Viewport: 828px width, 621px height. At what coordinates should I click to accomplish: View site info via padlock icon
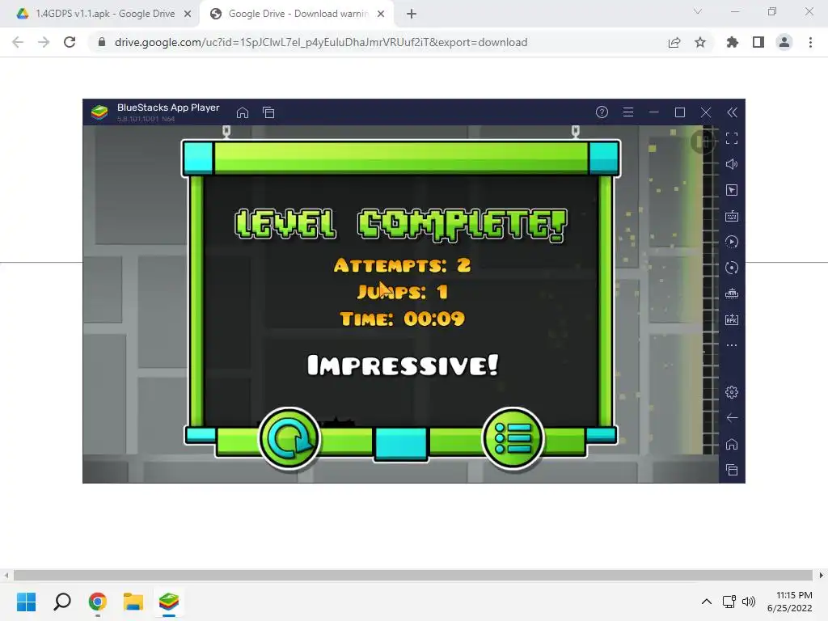tap(102, 42)
